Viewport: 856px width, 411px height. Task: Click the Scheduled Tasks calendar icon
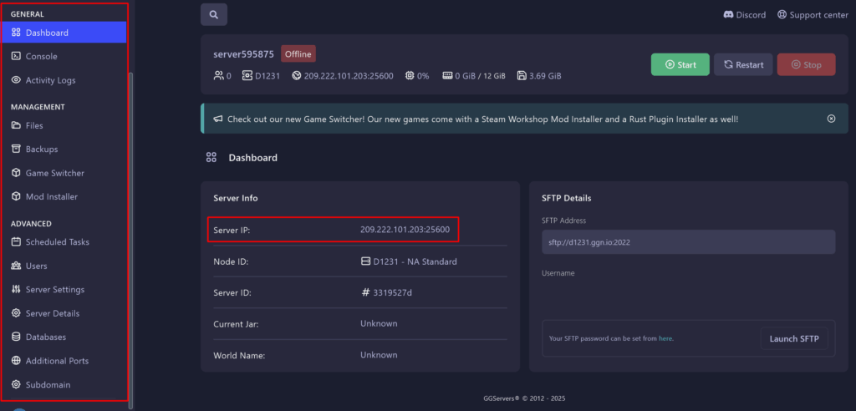(x=17, y=242)
